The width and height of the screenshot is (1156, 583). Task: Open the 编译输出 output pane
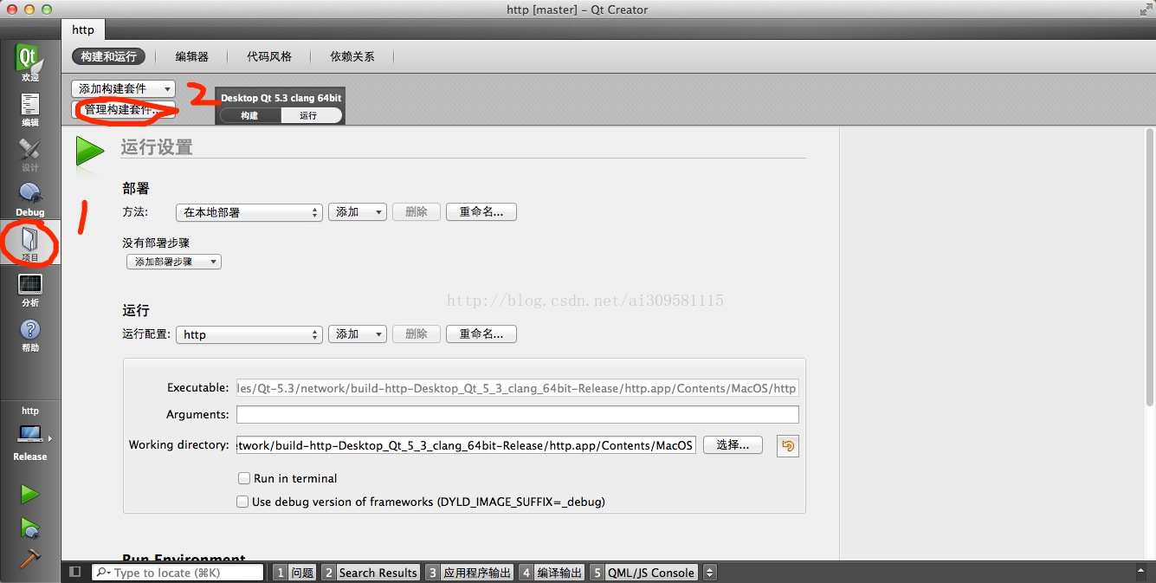pos(552,573)
